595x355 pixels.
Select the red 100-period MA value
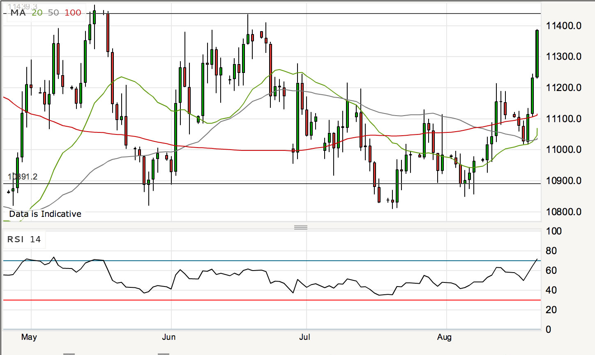(73, 13)
